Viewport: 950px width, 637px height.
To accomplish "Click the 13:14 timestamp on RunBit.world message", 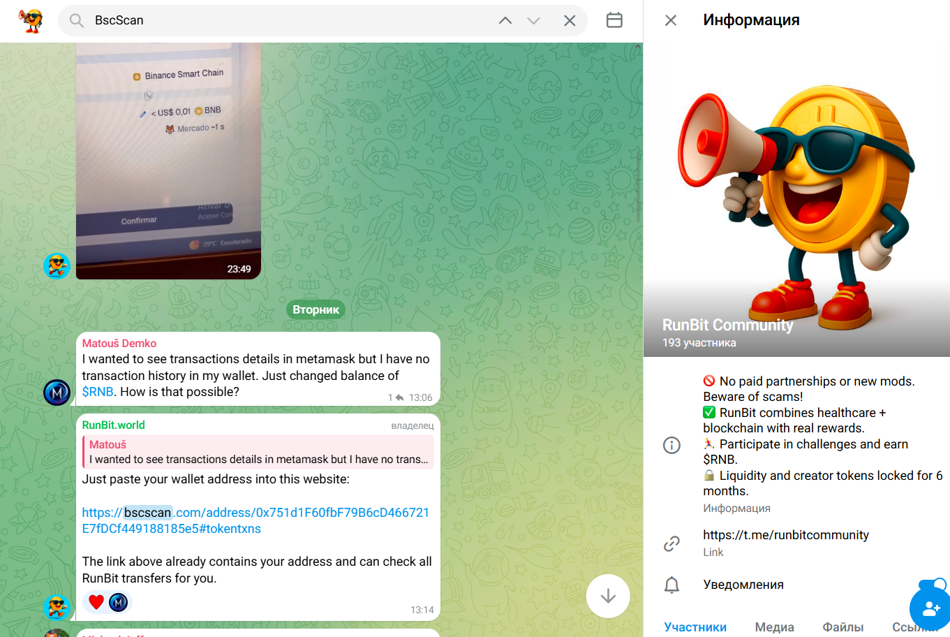I will 422,610.
